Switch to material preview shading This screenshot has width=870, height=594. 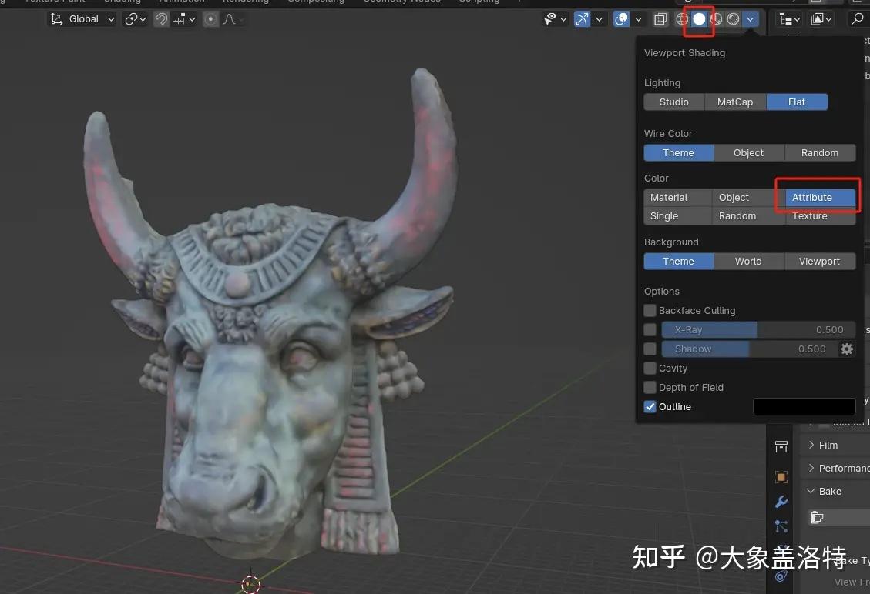(717, 19)
